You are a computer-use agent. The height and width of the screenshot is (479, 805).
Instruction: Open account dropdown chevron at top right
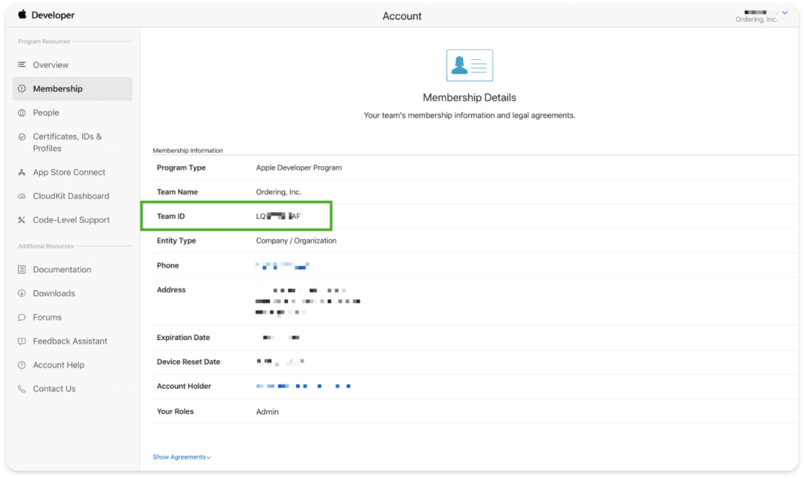coord(785,13)
